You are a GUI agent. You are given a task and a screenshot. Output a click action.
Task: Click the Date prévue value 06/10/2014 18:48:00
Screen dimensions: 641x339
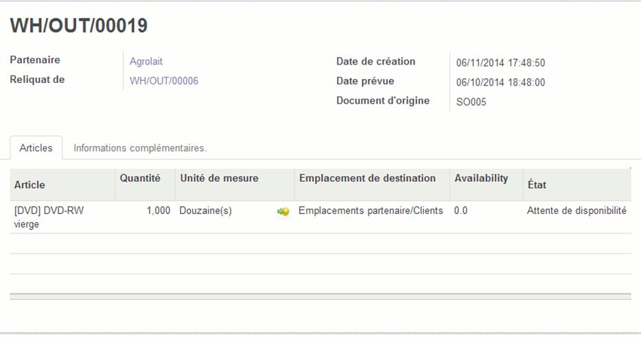500,82
